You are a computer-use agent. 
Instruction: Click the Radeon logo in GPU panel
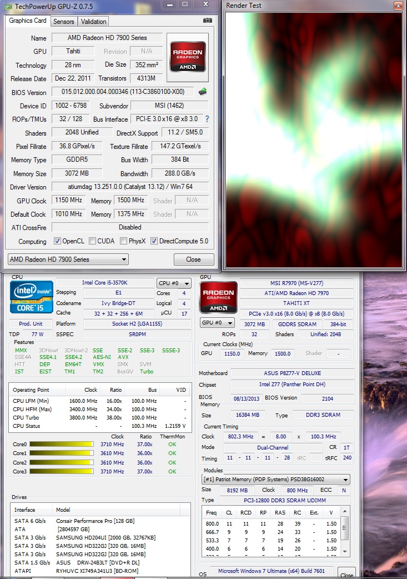point(218,297)
